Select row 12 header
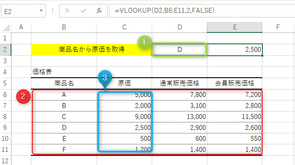 point(5,161)
